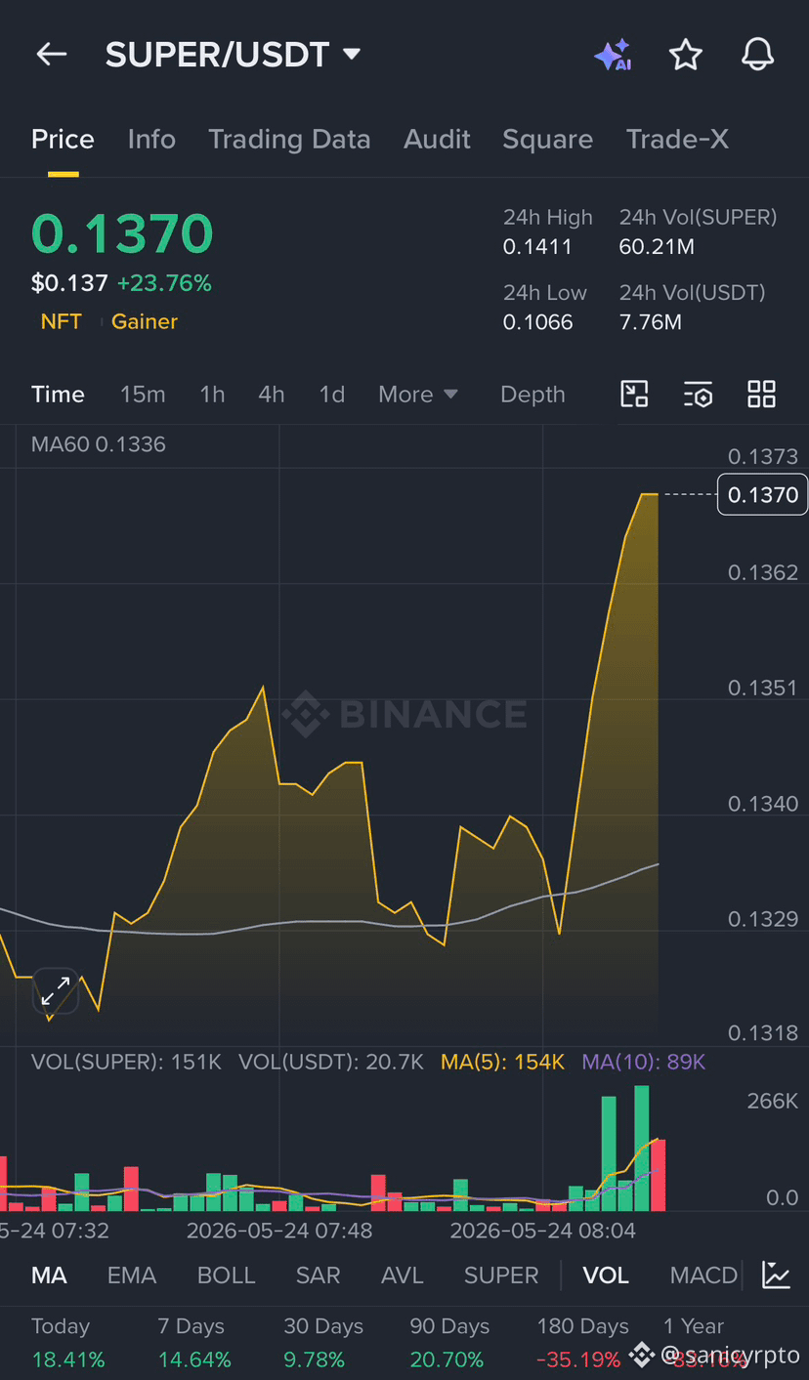This screenshot has width=809, height=1380.
Task: Expand the More timeframe dropdown
Action: tap(418, 395)
